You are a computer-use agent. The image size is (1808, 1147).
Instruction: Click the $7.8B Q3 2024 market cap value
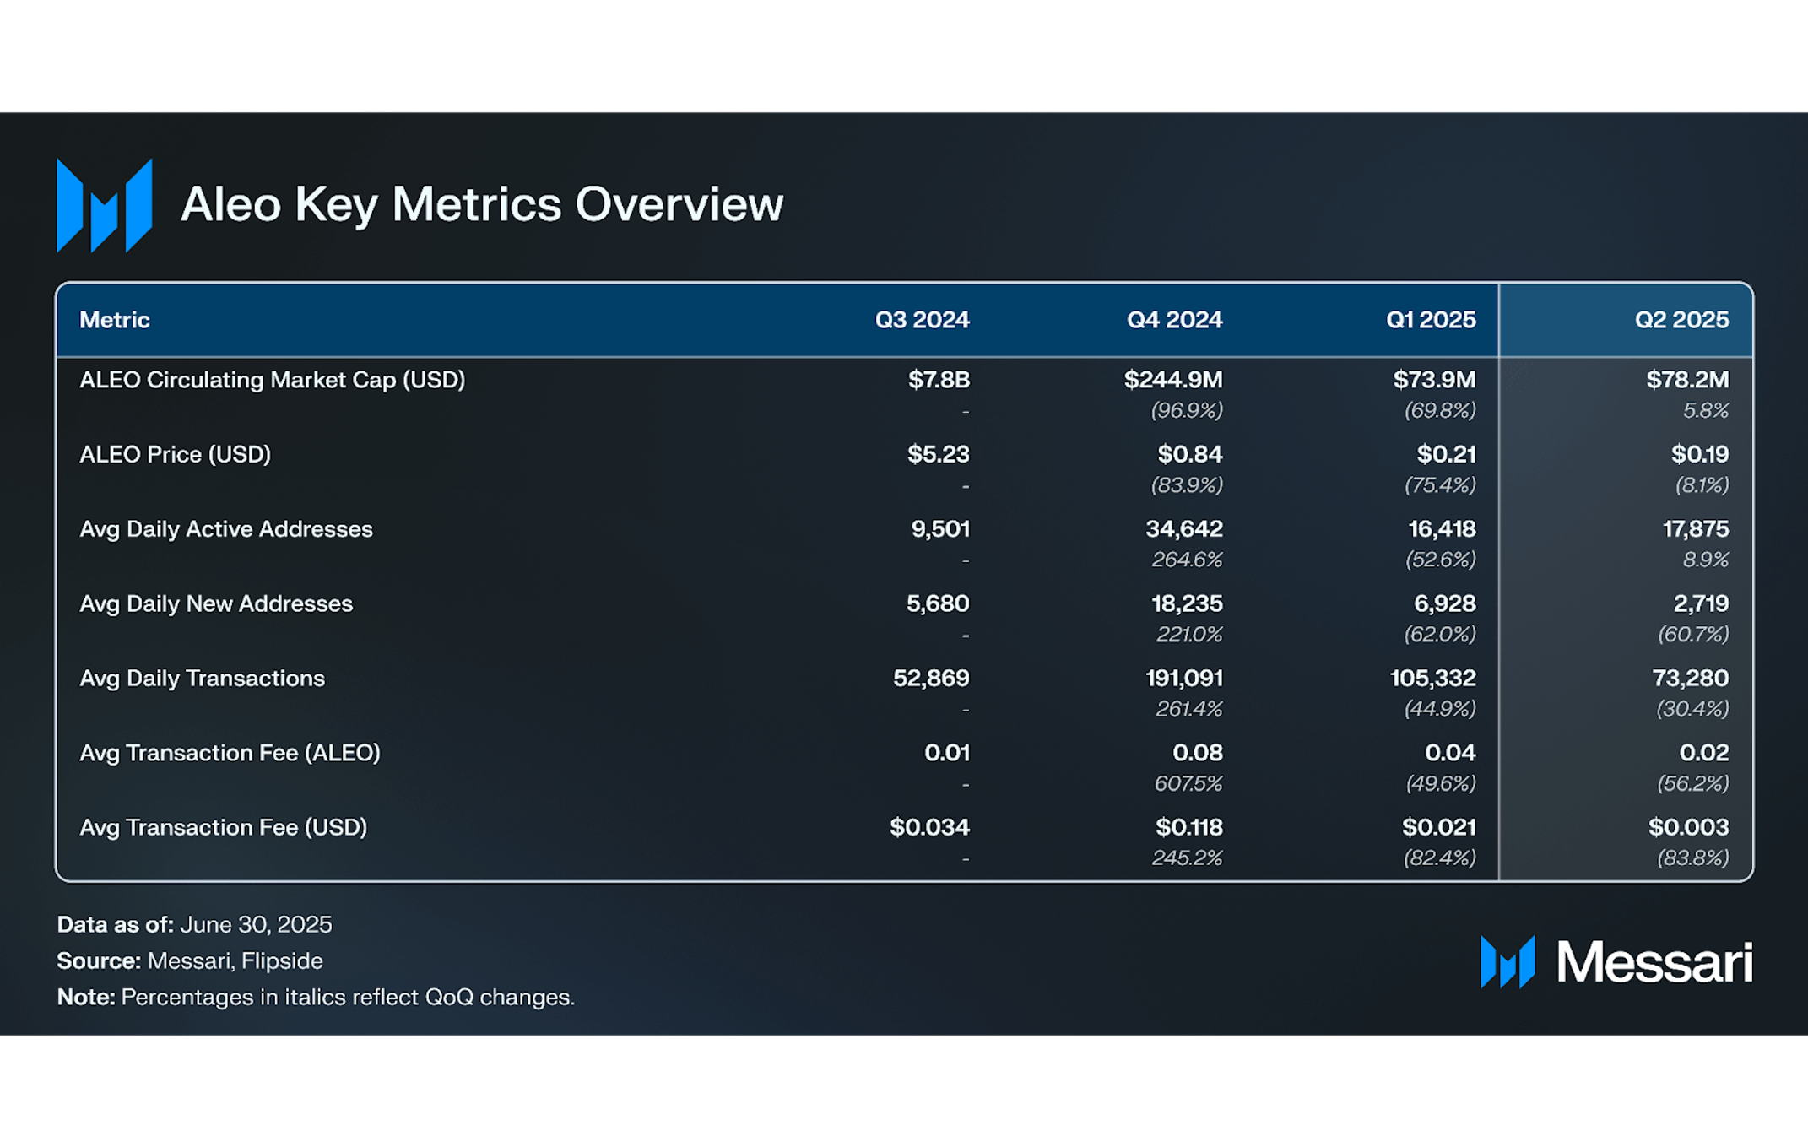(938, 380)
